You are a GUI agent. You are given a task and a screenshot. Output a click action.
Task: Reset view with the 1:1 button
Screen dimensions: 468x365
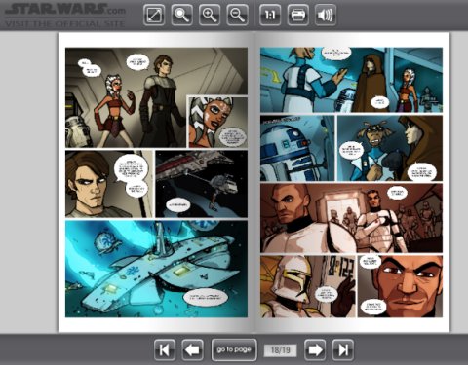click(270, 15)
